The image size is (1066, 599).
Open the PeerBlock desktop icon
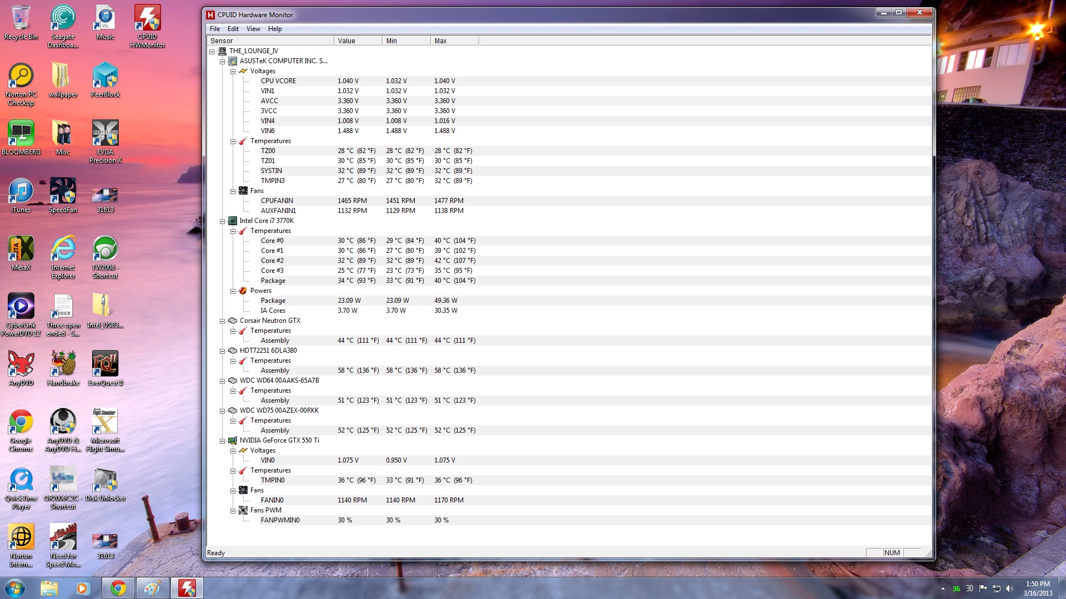click(105, 80)
